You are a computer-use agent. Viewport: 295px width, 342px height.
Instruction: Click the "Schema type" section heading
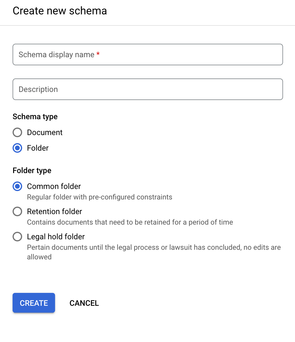[35, 116]
